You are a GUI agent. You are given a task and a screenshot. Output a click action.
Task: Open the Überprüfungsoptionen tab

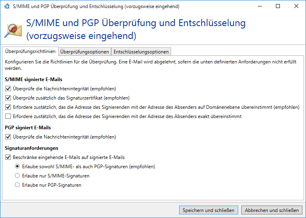(x=84, y=52)
